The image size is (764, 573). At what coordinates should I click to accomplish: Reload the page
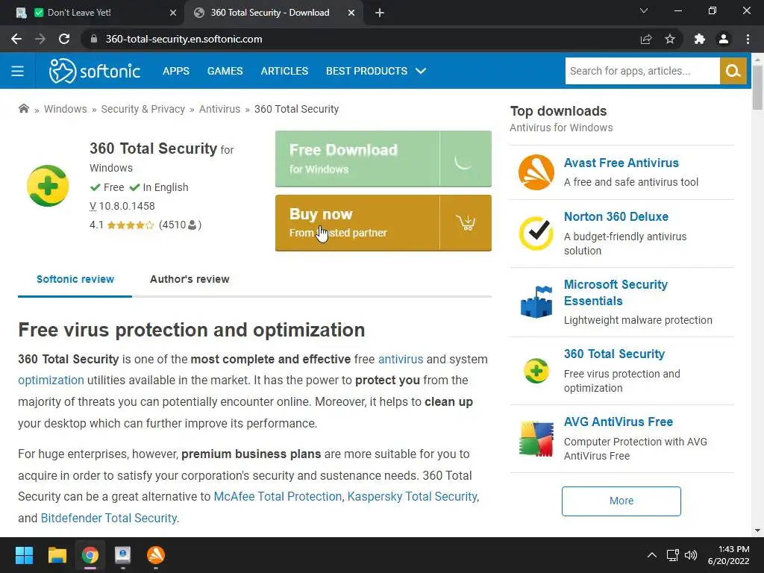[64, 39]
